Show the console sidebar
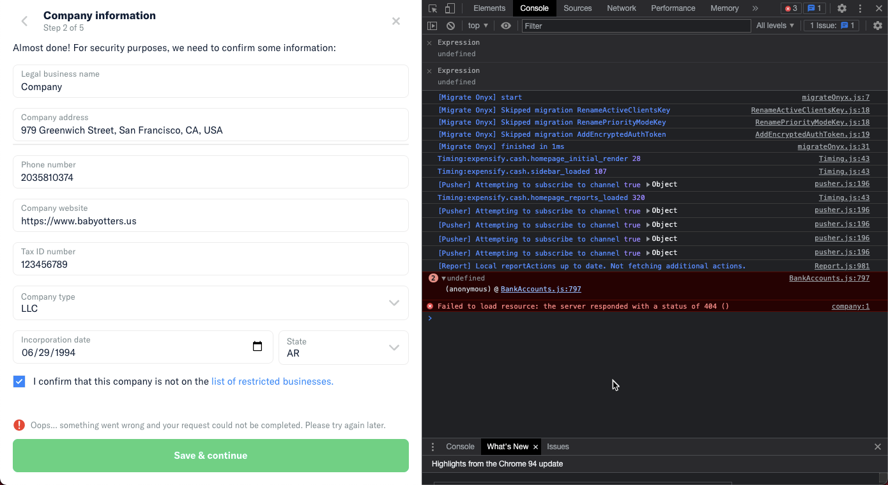Screen dimensions: 888x485 click(433, 26)
